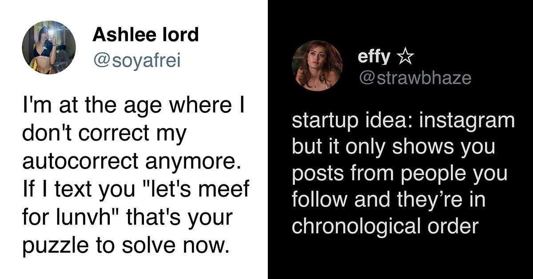Click "follow and they're in" line
Screen dimensions: 533x279
point(389,200)
